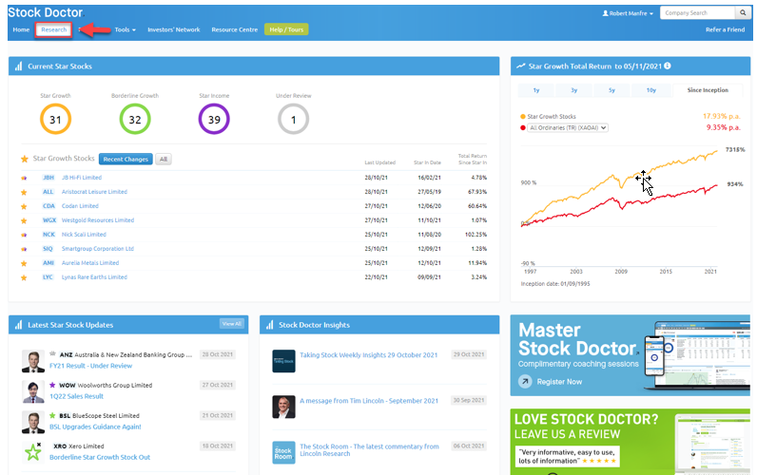Viewport: 757px width, 475px height.
Task: Select the 3y chart period tab
Action: [574, 90]
